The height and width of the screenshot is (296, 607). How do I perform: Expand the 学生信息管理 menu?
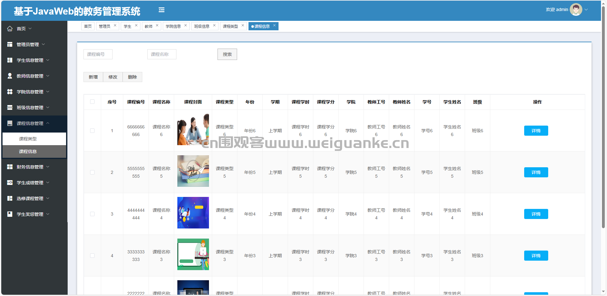[30, 60]
